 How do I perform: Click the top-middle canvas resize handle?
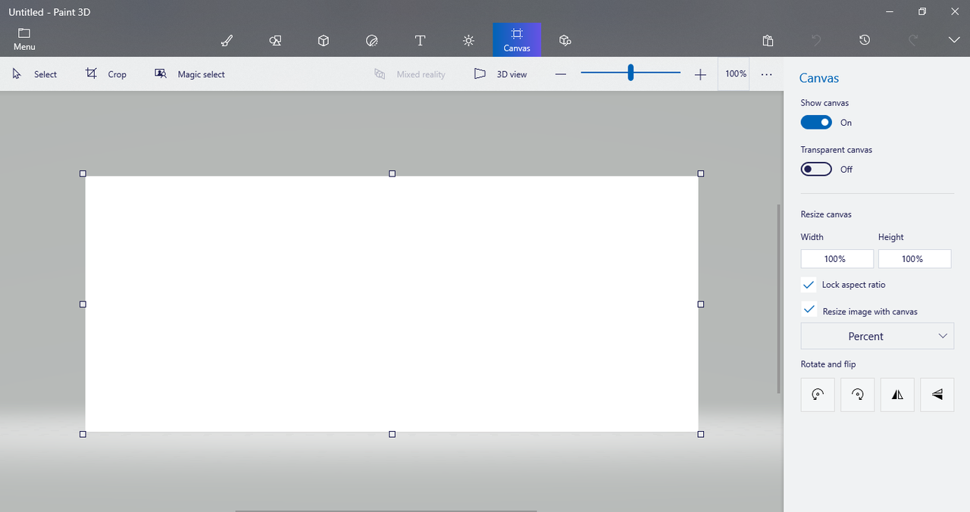pos(392,173)
